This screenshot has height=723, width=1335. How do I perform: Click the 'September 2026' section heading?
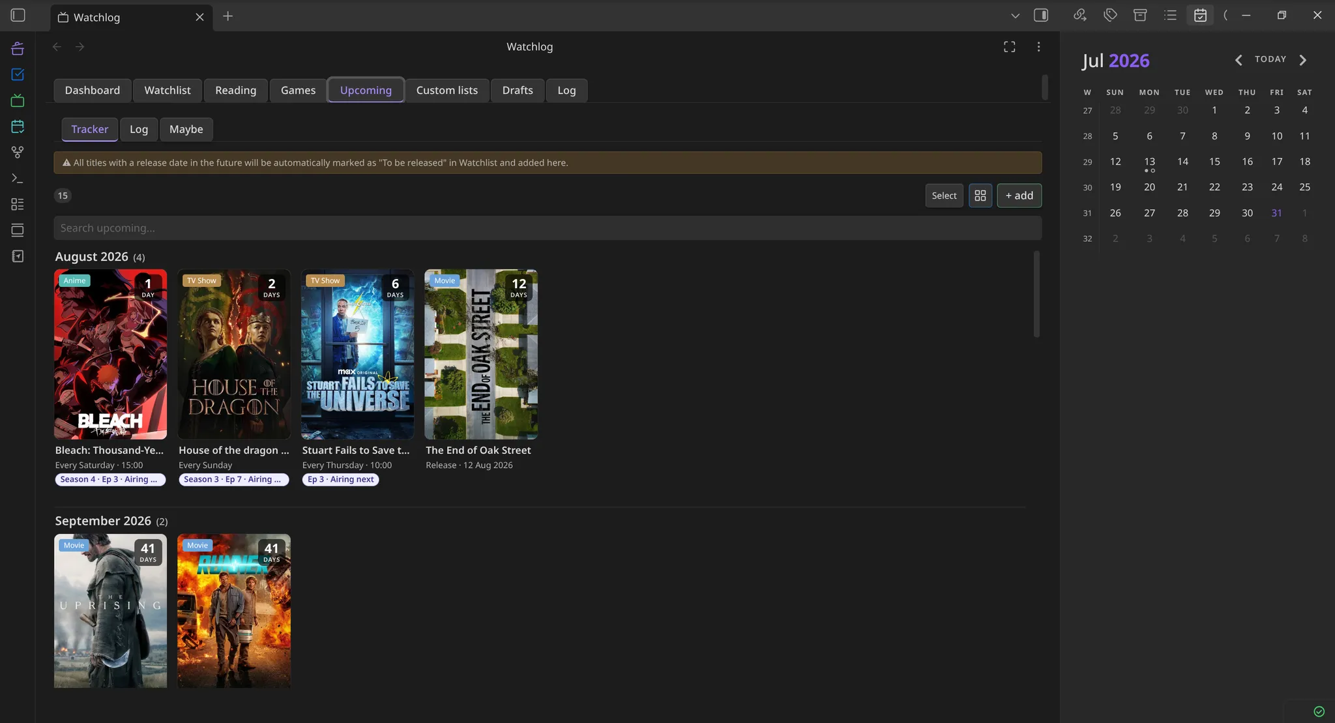103,521
